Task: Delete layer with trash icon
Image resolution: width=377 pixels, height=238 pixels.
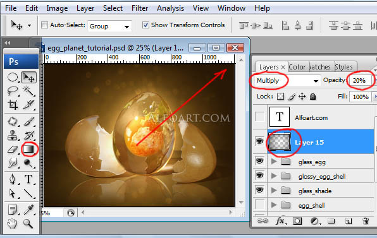Action: 366,221
